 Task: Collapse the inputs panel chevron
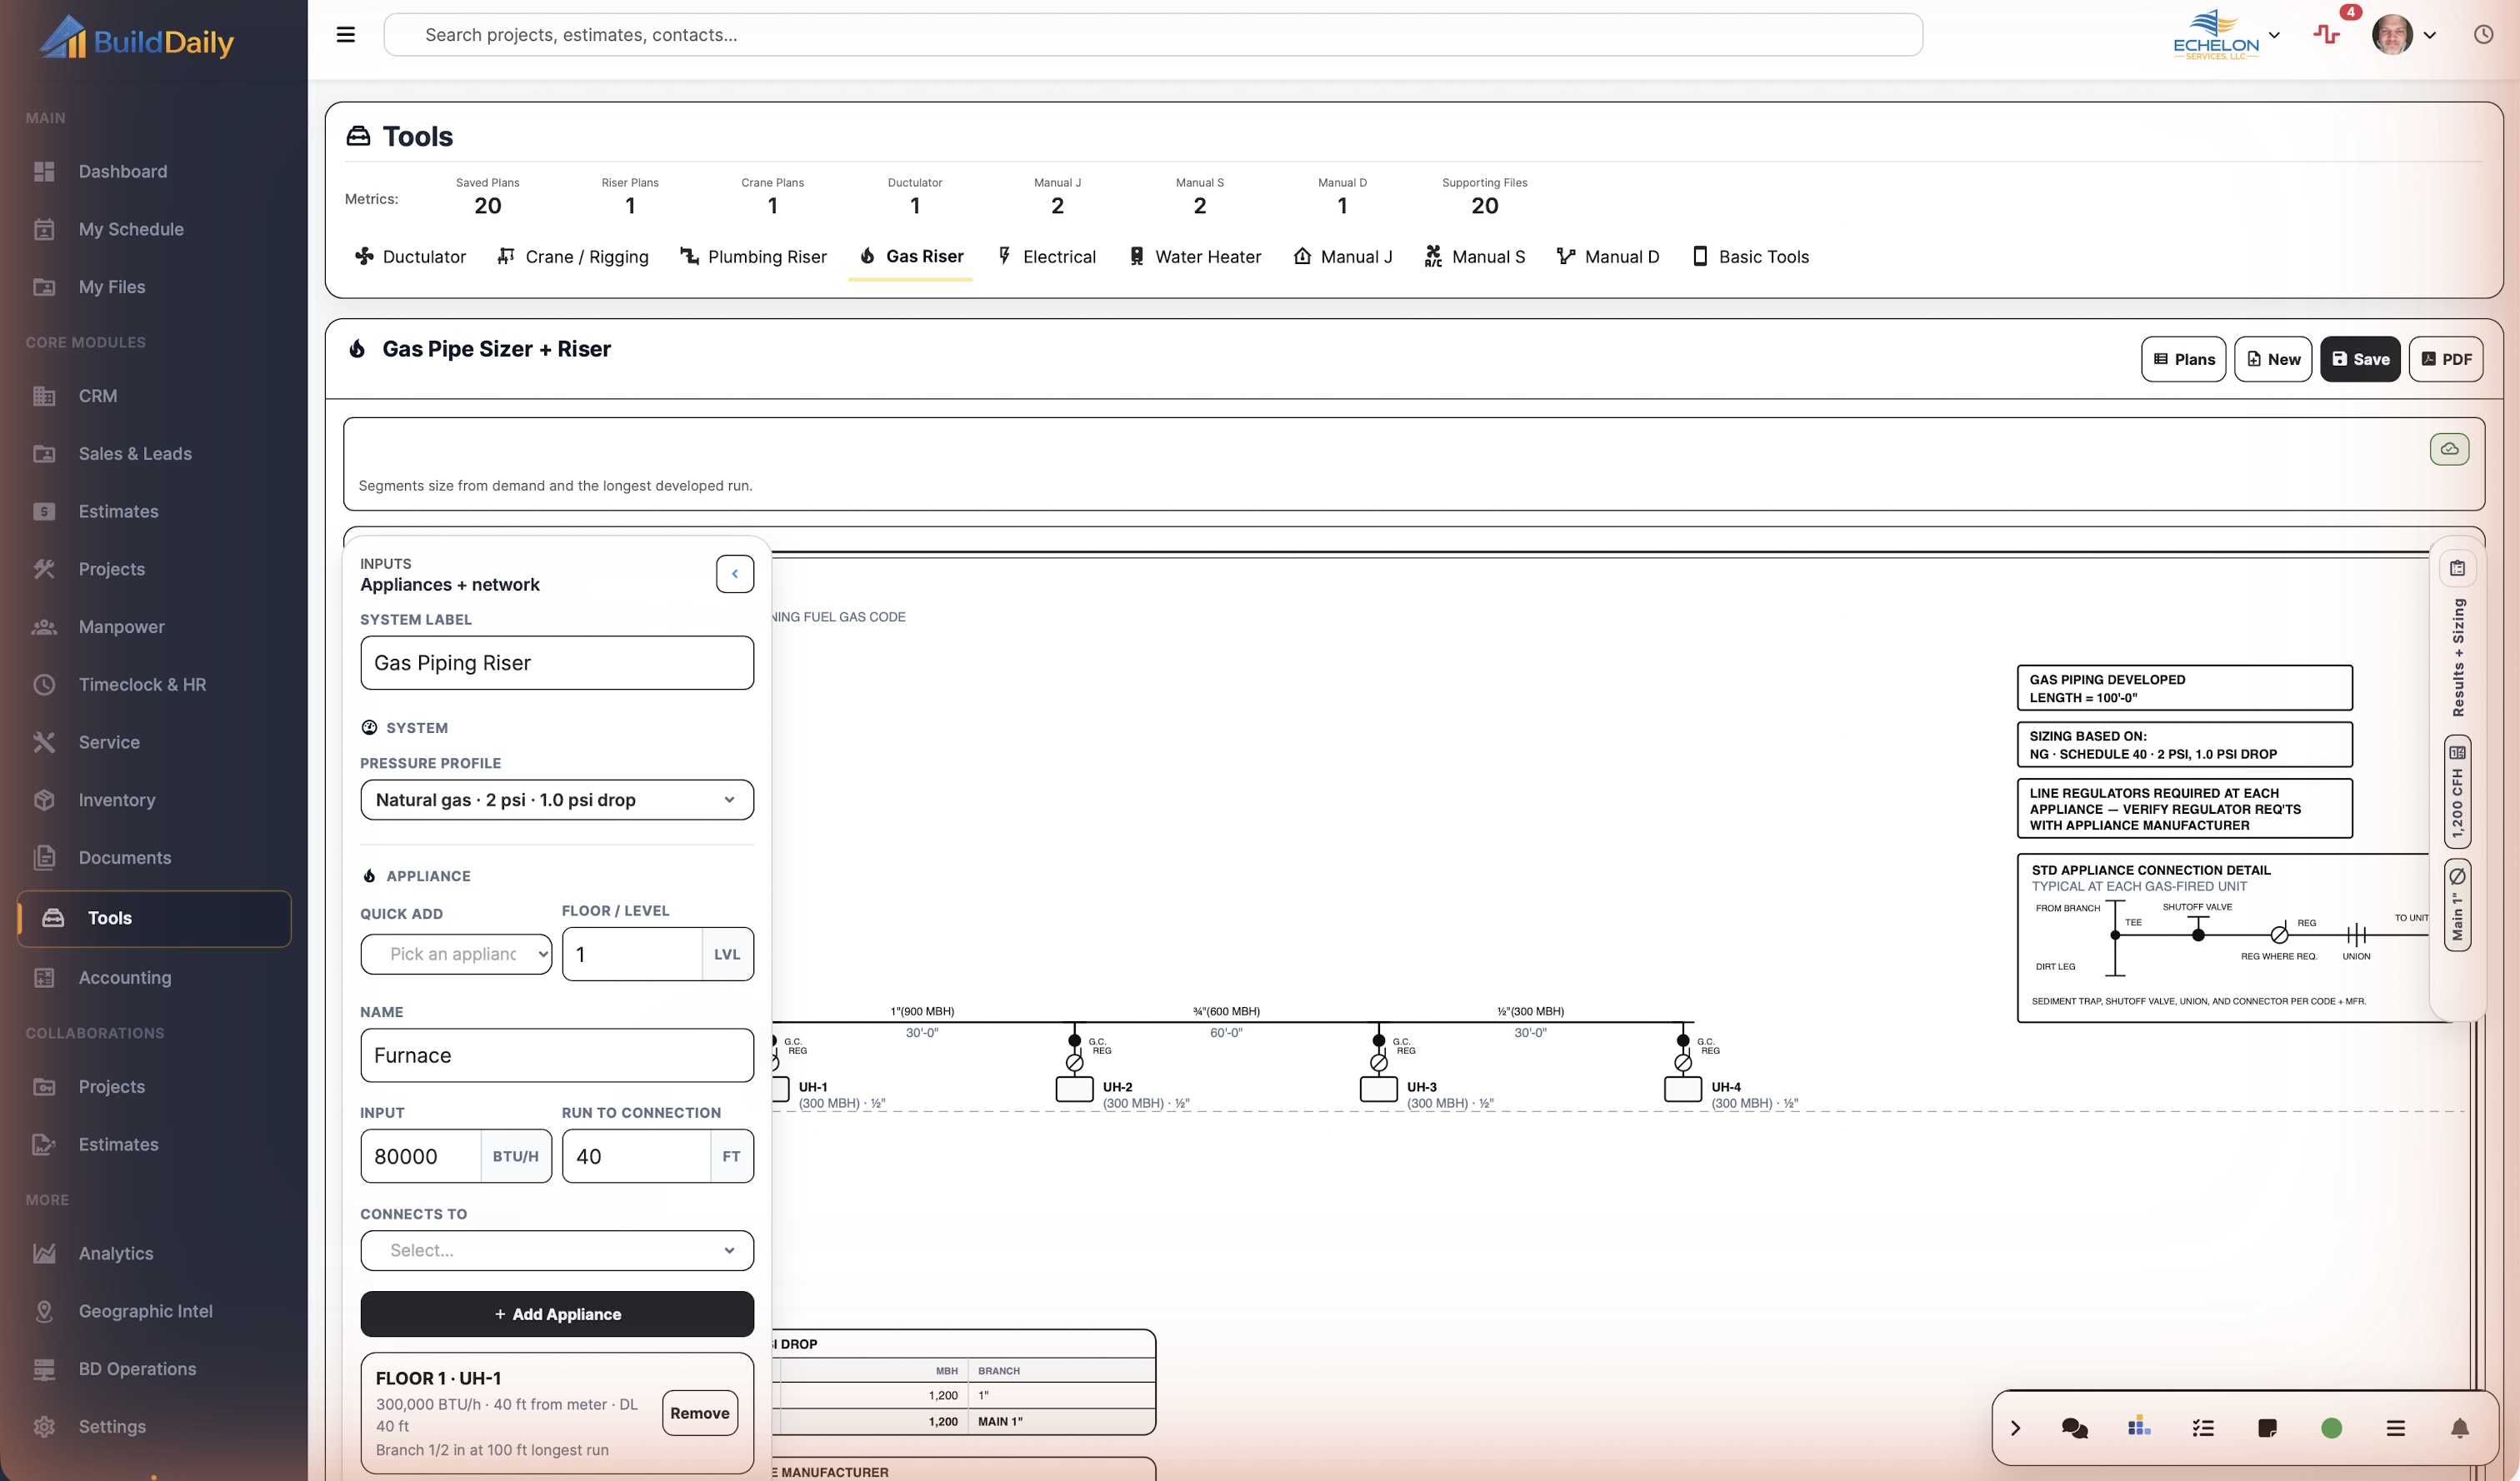click(735, 574)
